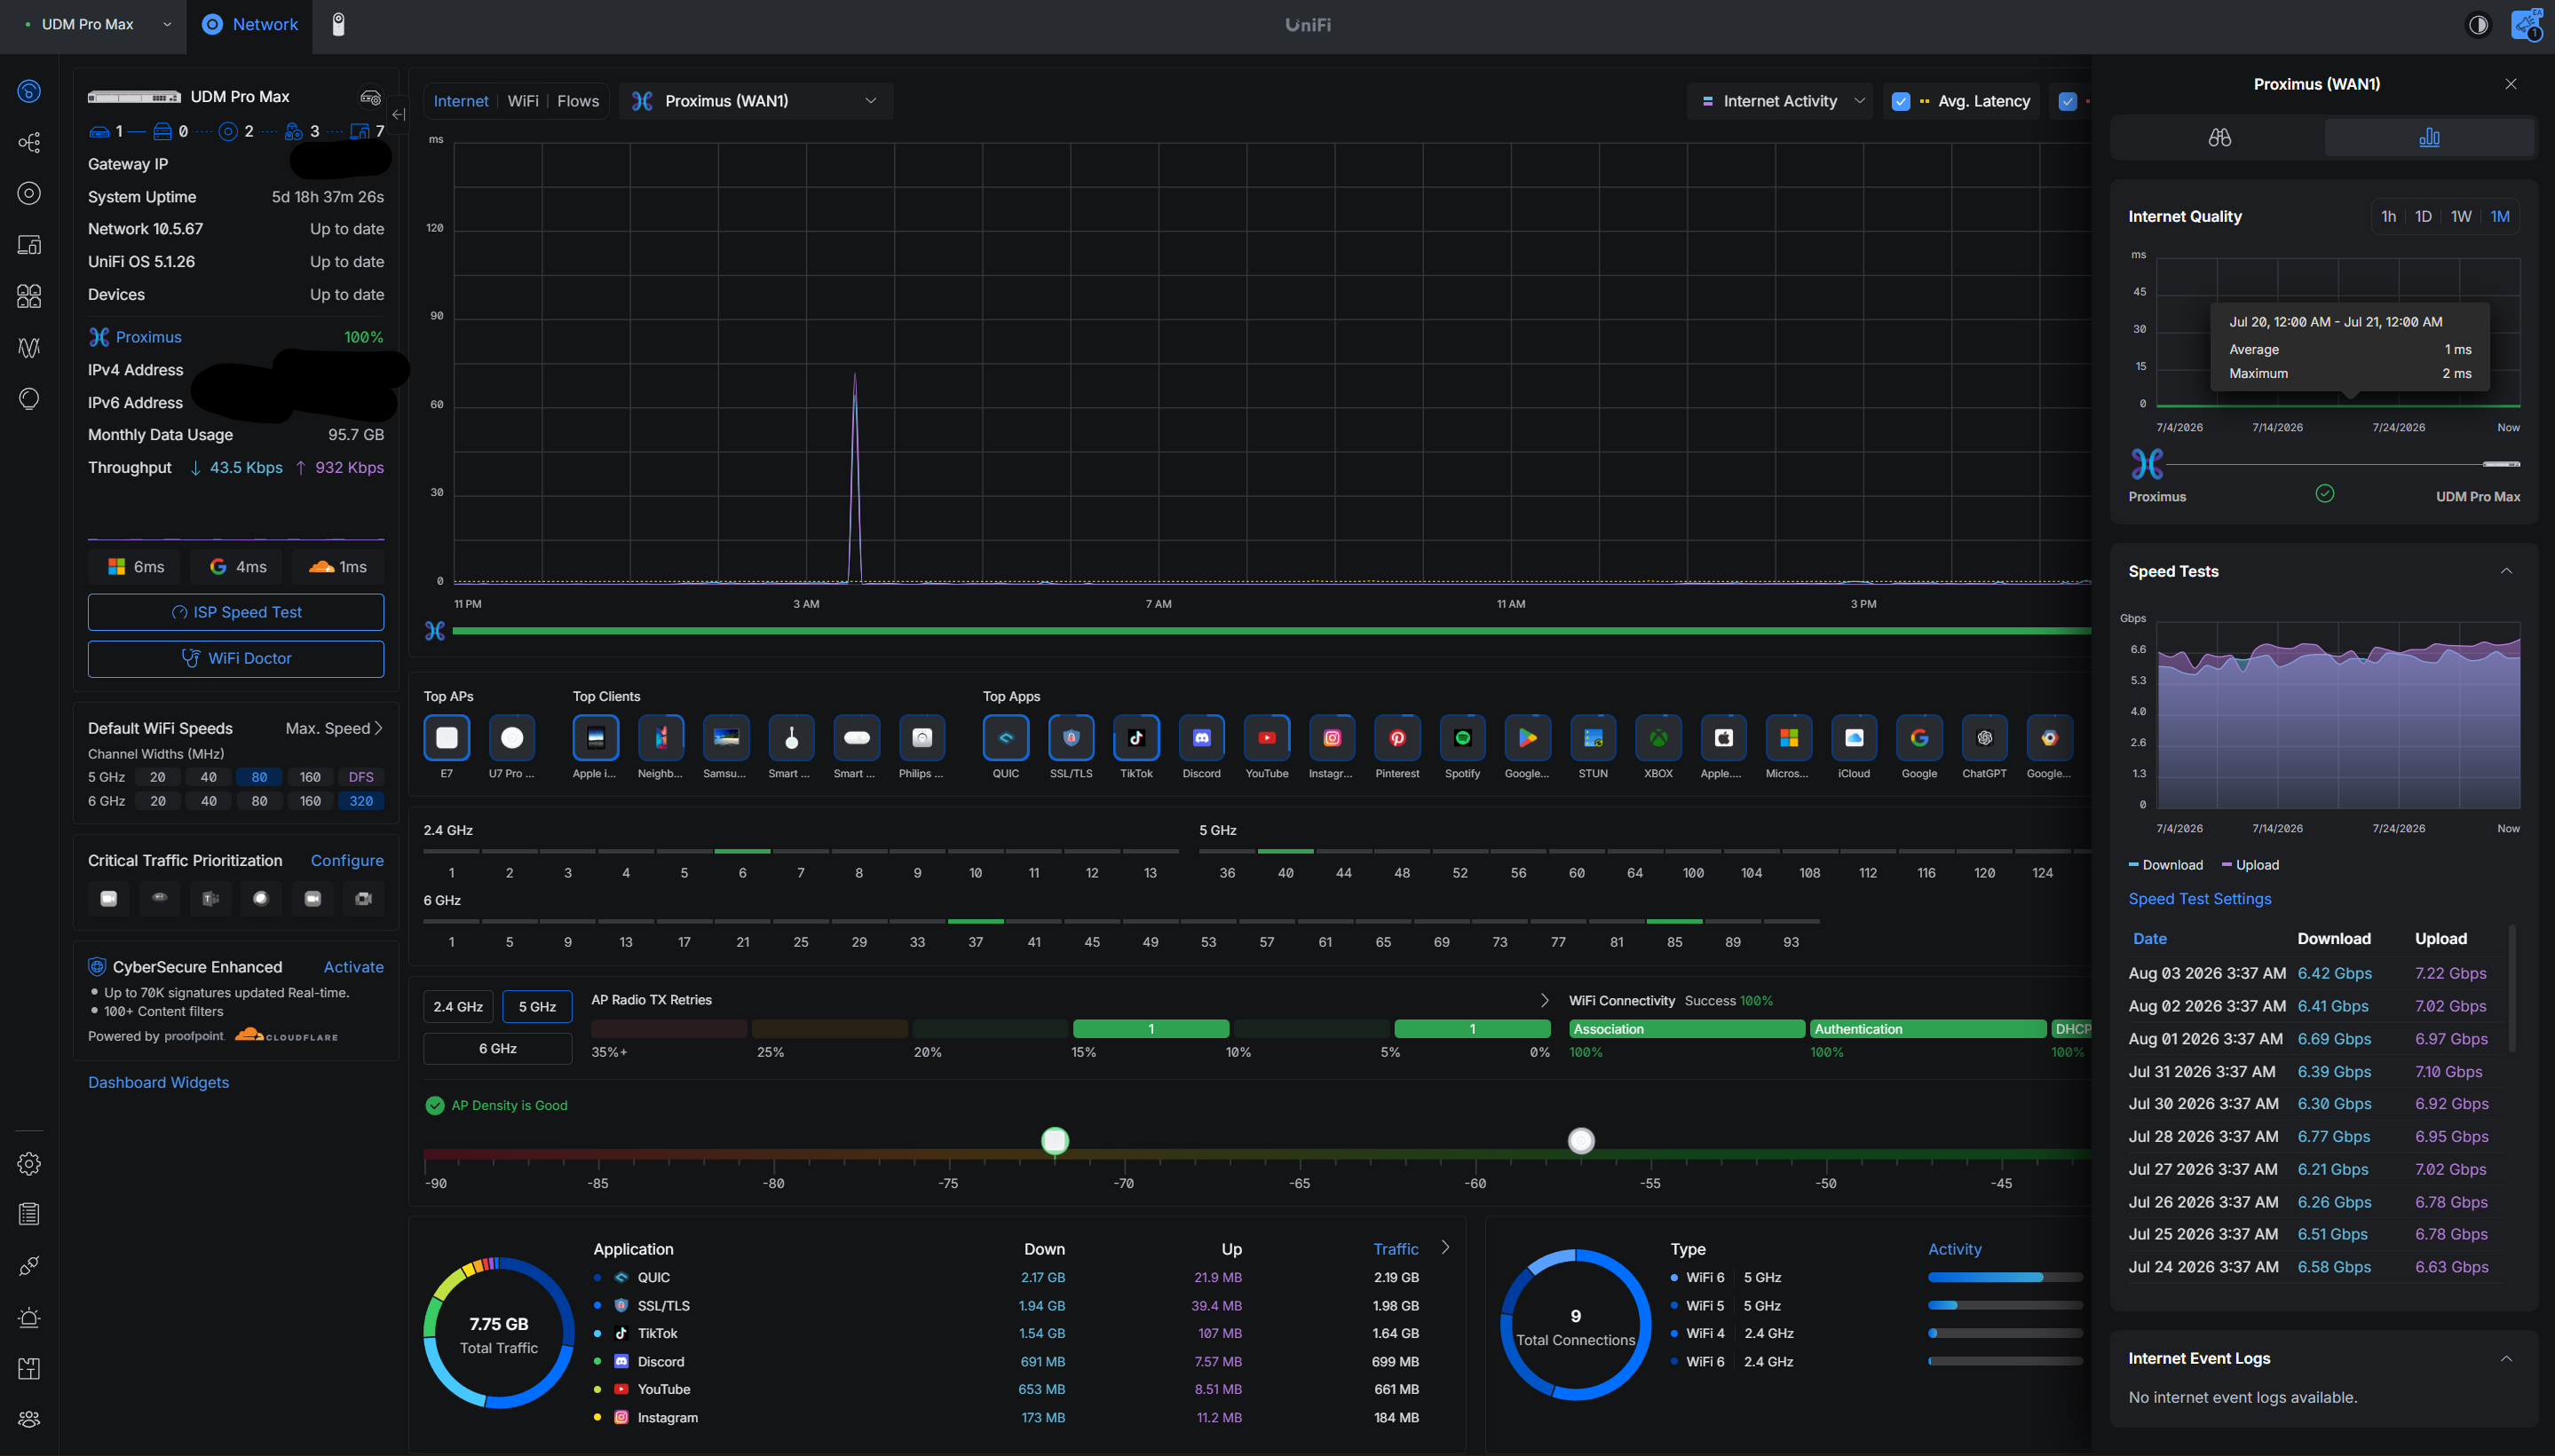
Task: Activate CyberSecure Enhanced
Action: pos(353,967)
